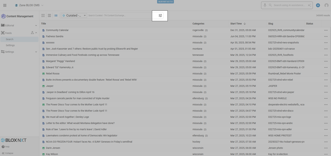Image resolution: width=331 pixels, height=156 pixels.
Task: Collapse the sidebar
Action: pos(8,153)
